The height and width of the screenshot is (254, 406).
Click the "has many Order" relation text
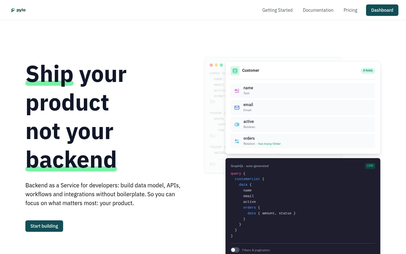tap(269, 144)
